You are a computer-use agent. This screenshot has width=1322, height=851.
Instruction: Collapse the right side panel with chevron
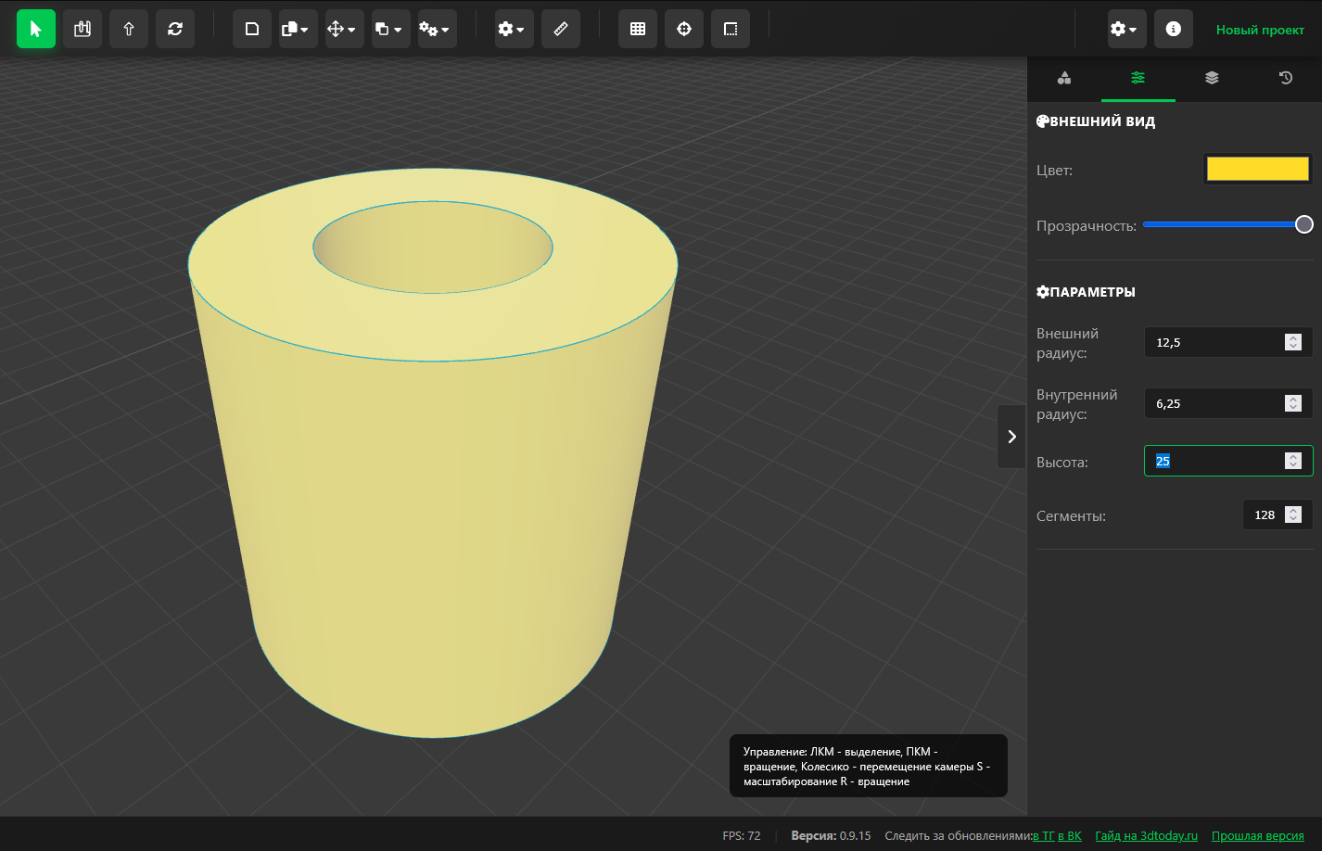coord(1011,437)
